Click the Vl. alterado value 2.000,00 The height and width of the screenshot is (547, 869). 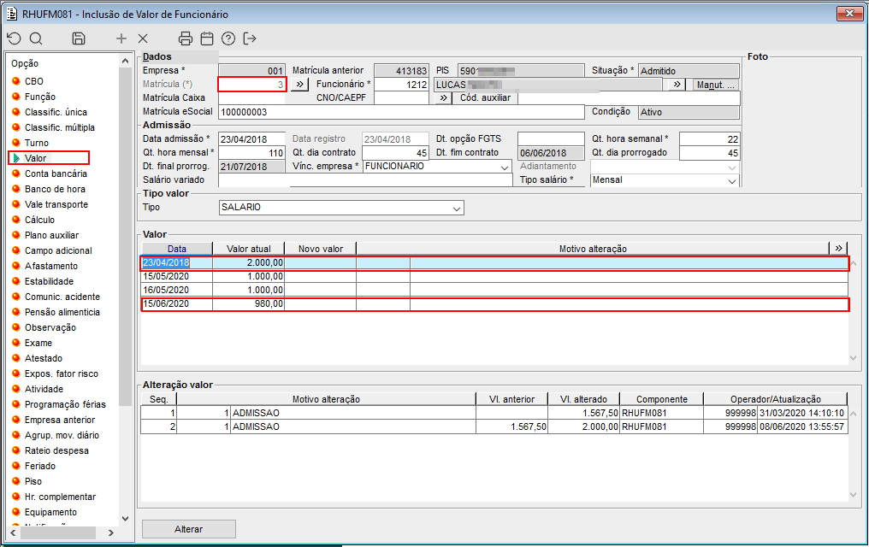pyautogui.click(x=600, y=426)
